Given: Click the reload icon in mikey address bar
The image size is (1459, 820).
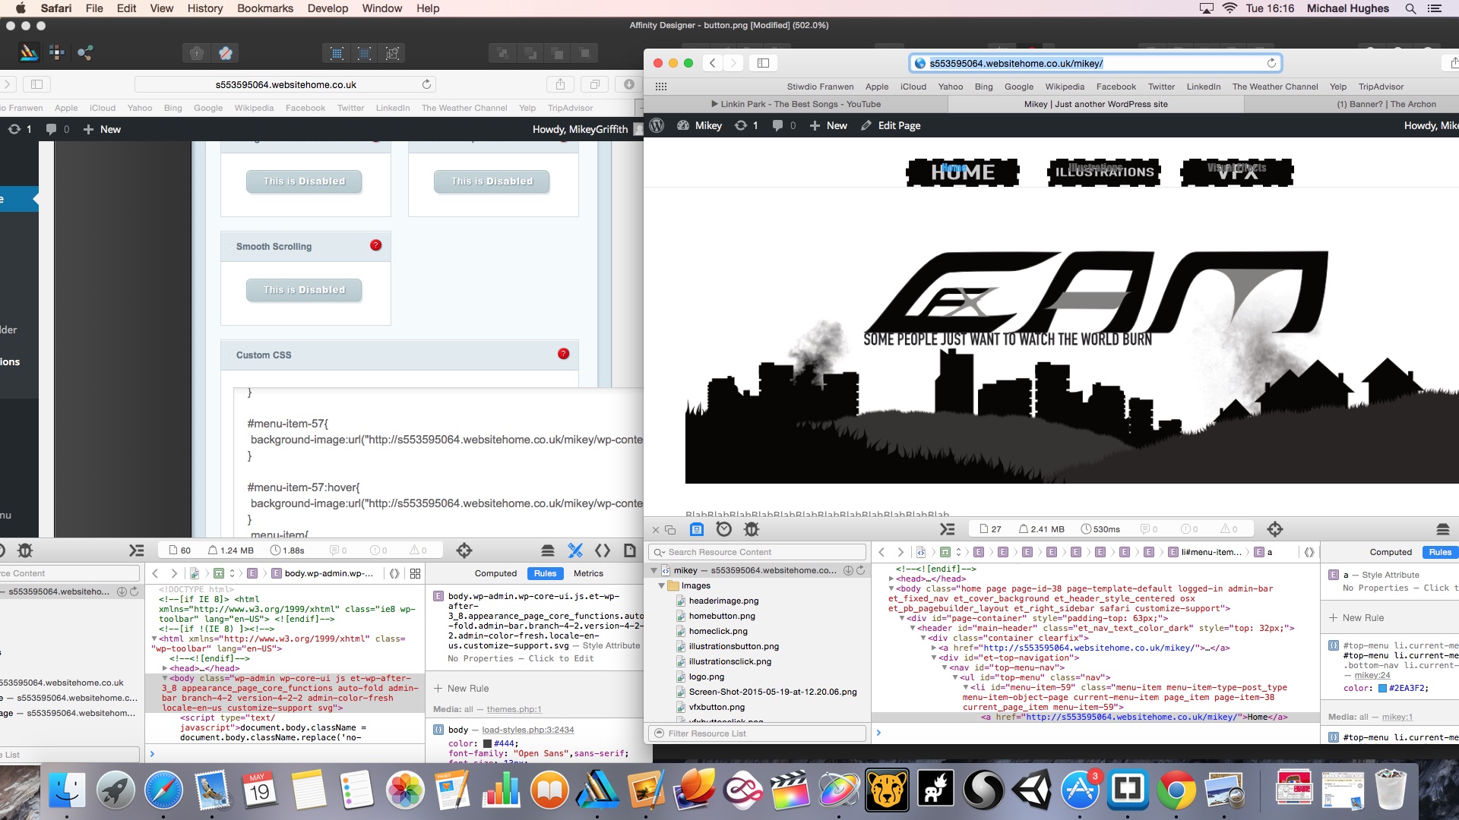Looking at the screenshot, I should coord(1271,63).
